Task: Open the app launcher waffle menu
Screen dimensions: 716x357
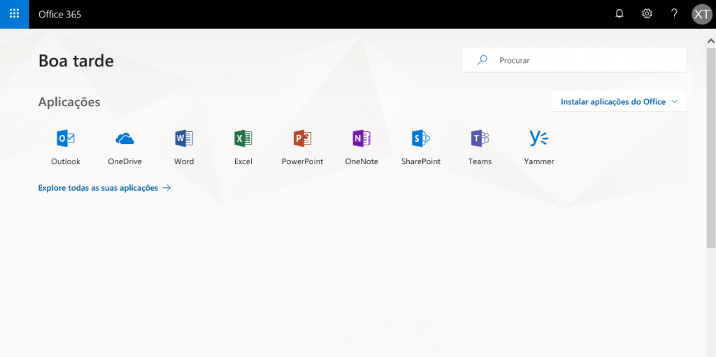Action: [x=14, y=14]
